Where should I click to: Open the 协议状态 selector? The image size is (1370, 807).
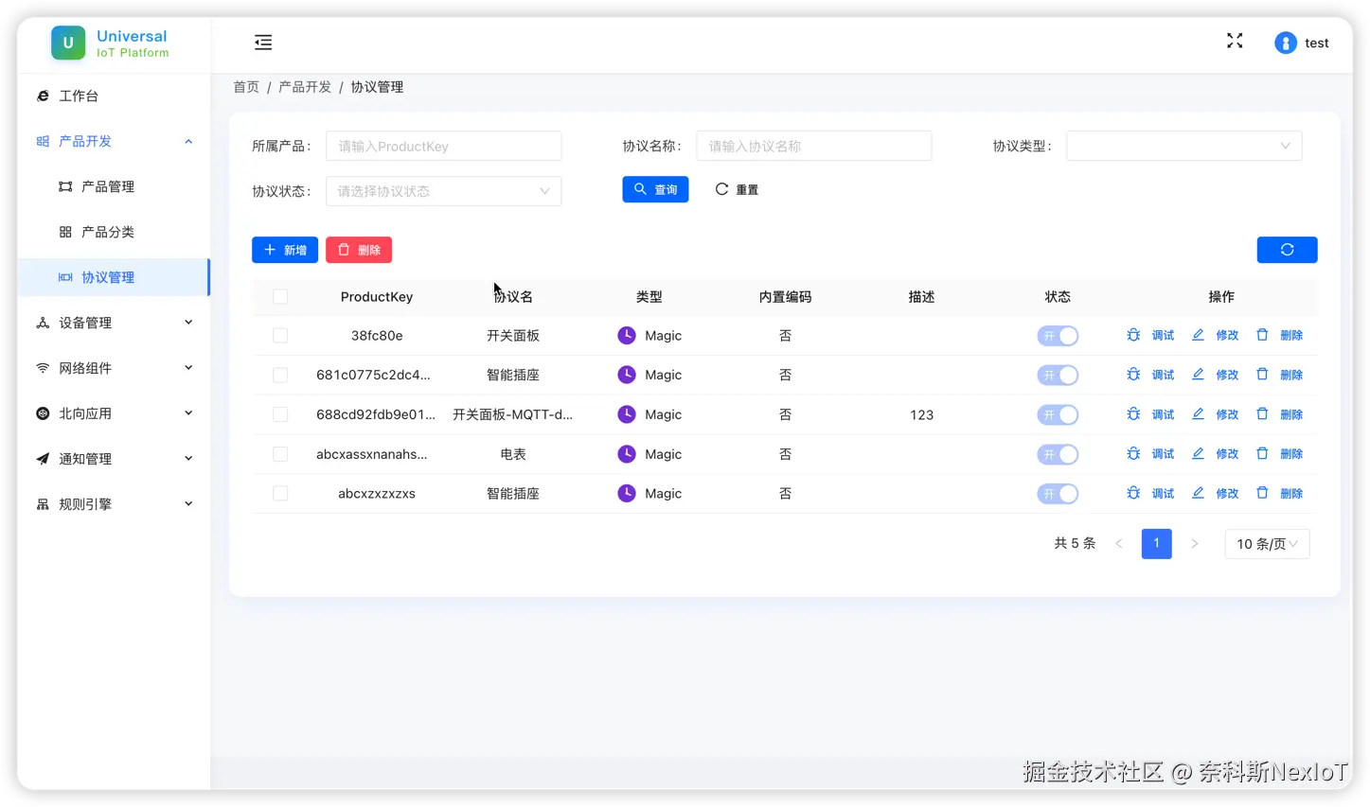443,190
